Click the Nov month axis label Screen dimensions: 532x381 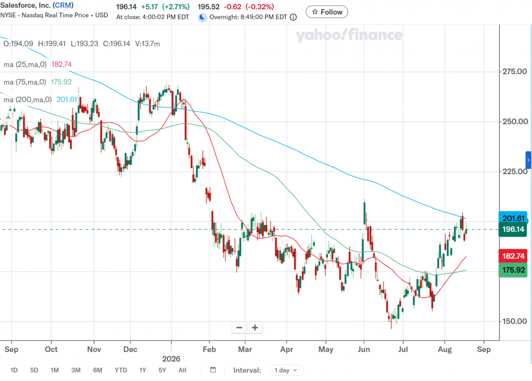point(94,349)
